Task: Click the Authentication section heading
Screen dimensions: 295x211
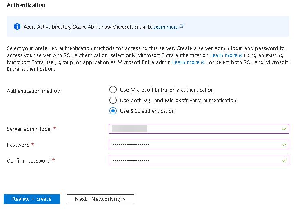Action: (26, 5)
